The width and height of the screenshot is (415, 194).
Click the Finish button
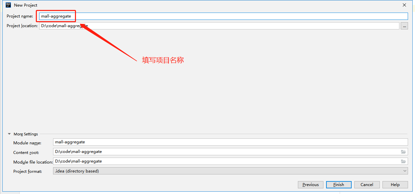[339, 185]
